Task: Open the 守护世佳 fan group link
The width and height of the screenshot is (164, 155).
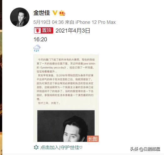Action: 70,147
